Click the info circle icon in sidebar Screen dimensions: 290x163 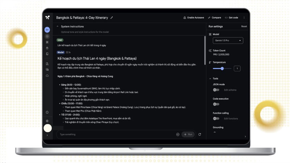pos(47,112)
